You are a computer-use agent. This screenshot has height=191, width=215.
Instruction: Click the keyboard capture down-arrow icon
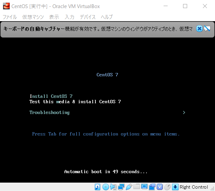point(175,187)
